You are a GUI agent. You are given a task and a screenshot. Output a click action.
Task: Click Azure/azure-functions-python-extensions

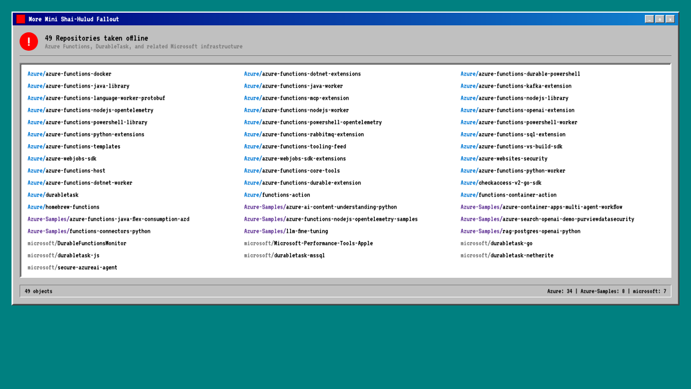pyautogui.click(x=86, y=134)
